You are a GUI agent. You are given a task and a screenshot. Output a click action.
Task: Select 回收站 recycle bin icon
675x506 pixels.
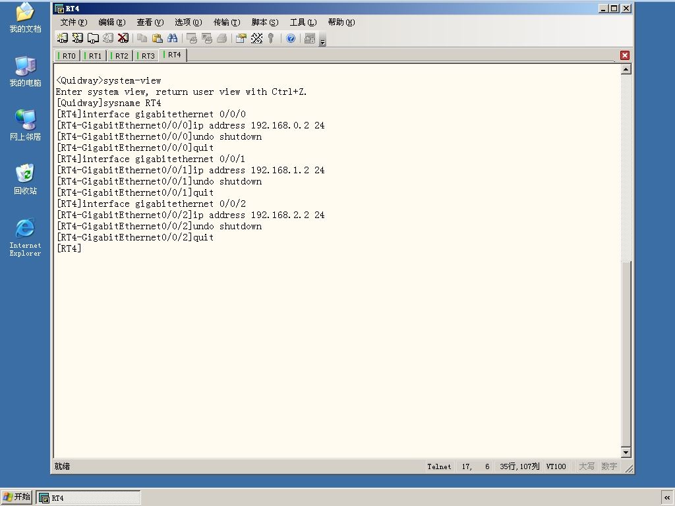coord(25,179)
